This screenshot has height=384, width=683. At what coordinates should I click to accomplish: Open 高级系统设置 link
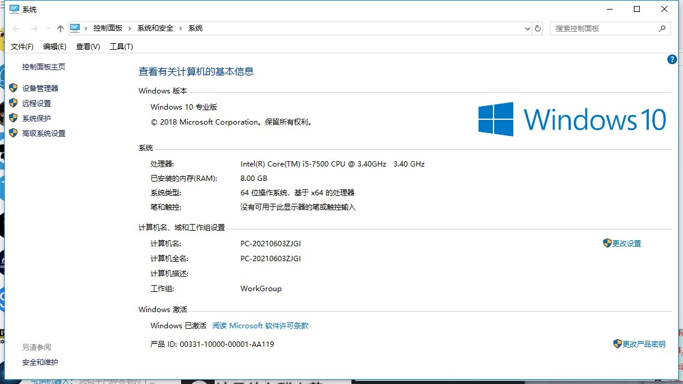point(44,133)
